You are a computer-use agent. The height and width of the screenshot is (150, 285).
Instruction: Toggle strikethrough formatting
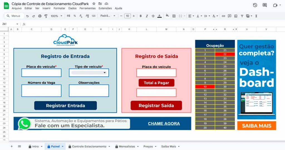click(x=153, y=16)
